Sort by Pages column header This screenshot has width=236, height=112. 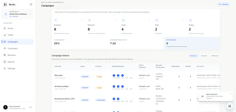188,66
